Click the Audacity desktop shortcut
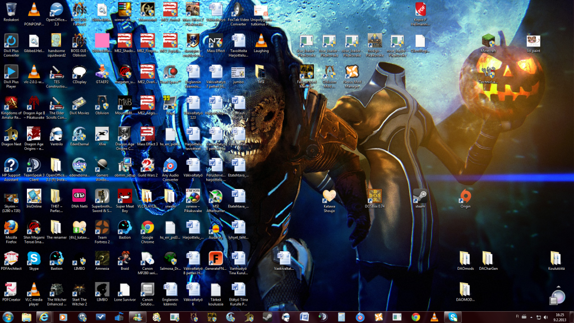This screenshot has width=574, height=323. [x=215, y=227]
